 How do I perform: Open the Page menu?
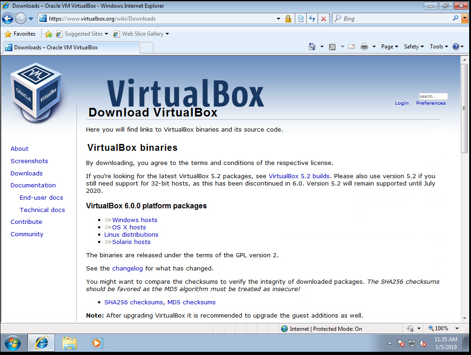click(x=389, y=47)
